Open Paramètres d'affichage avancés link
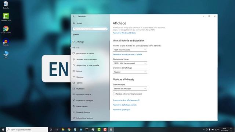The width and height of the screenshot is (235, 132). tap(124, 105)
